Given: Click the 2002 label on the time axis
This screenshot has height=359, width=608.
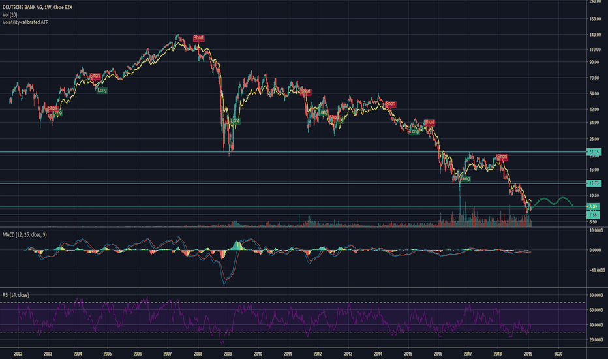Looking at the screenshot, I should point(18,354).
